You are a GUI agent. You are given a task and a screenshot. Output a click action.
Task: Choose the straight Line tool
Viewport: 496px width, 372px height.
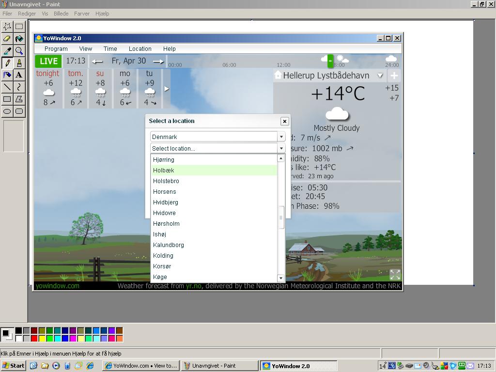pyautogui.click(x=7, y=87)
